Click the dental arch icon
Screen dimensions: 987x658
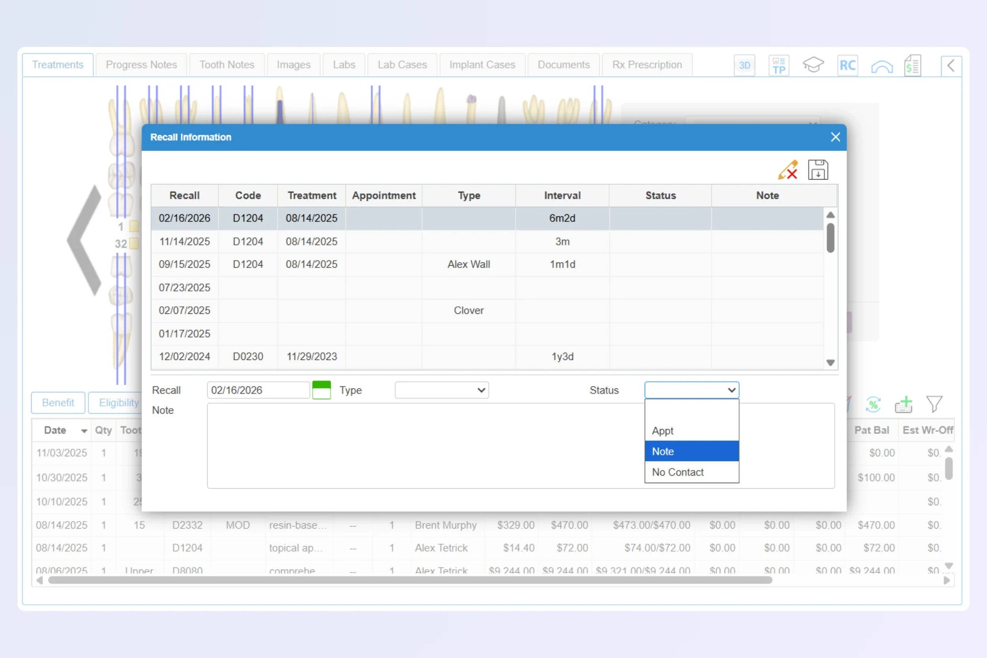coord(882,66)
